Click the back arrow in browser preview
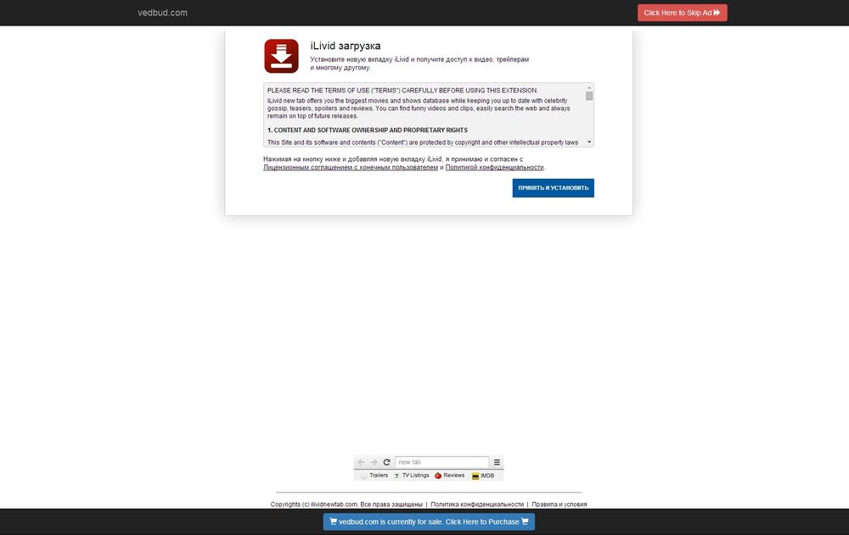Screen dimensions: 849x535 point(361,463)
